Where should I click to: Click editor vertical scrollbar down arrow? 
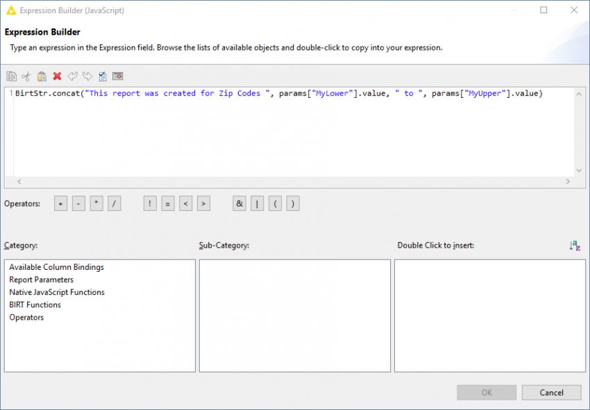click(579, 171)
